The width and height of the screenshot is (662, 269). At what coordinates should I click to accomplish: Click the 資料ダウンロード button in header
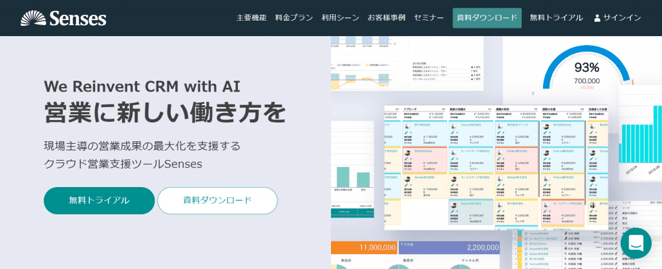pyautogui.click(x=487, y=17)
